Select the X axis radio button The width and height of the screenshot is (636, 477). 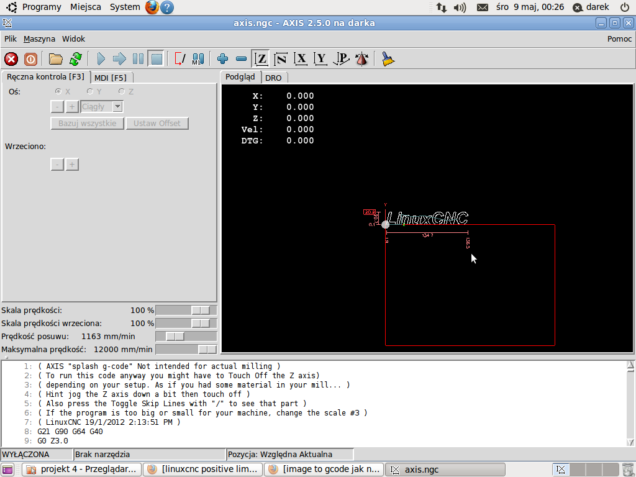(x=58, y=92)
